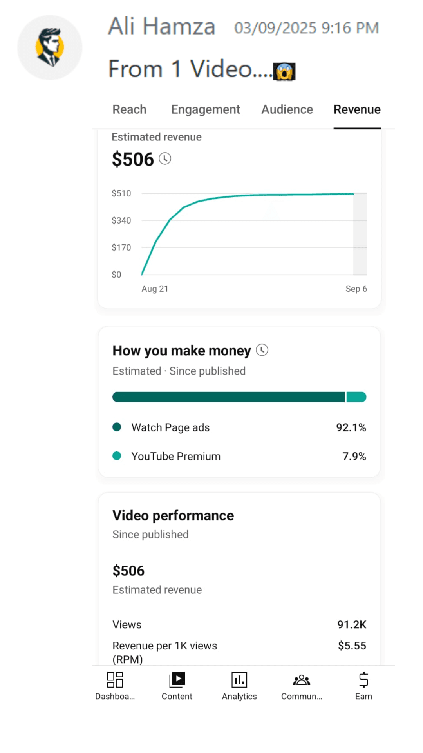Select the Analytics bar chart icon
The image size is (423, 753).
point(239,680)
